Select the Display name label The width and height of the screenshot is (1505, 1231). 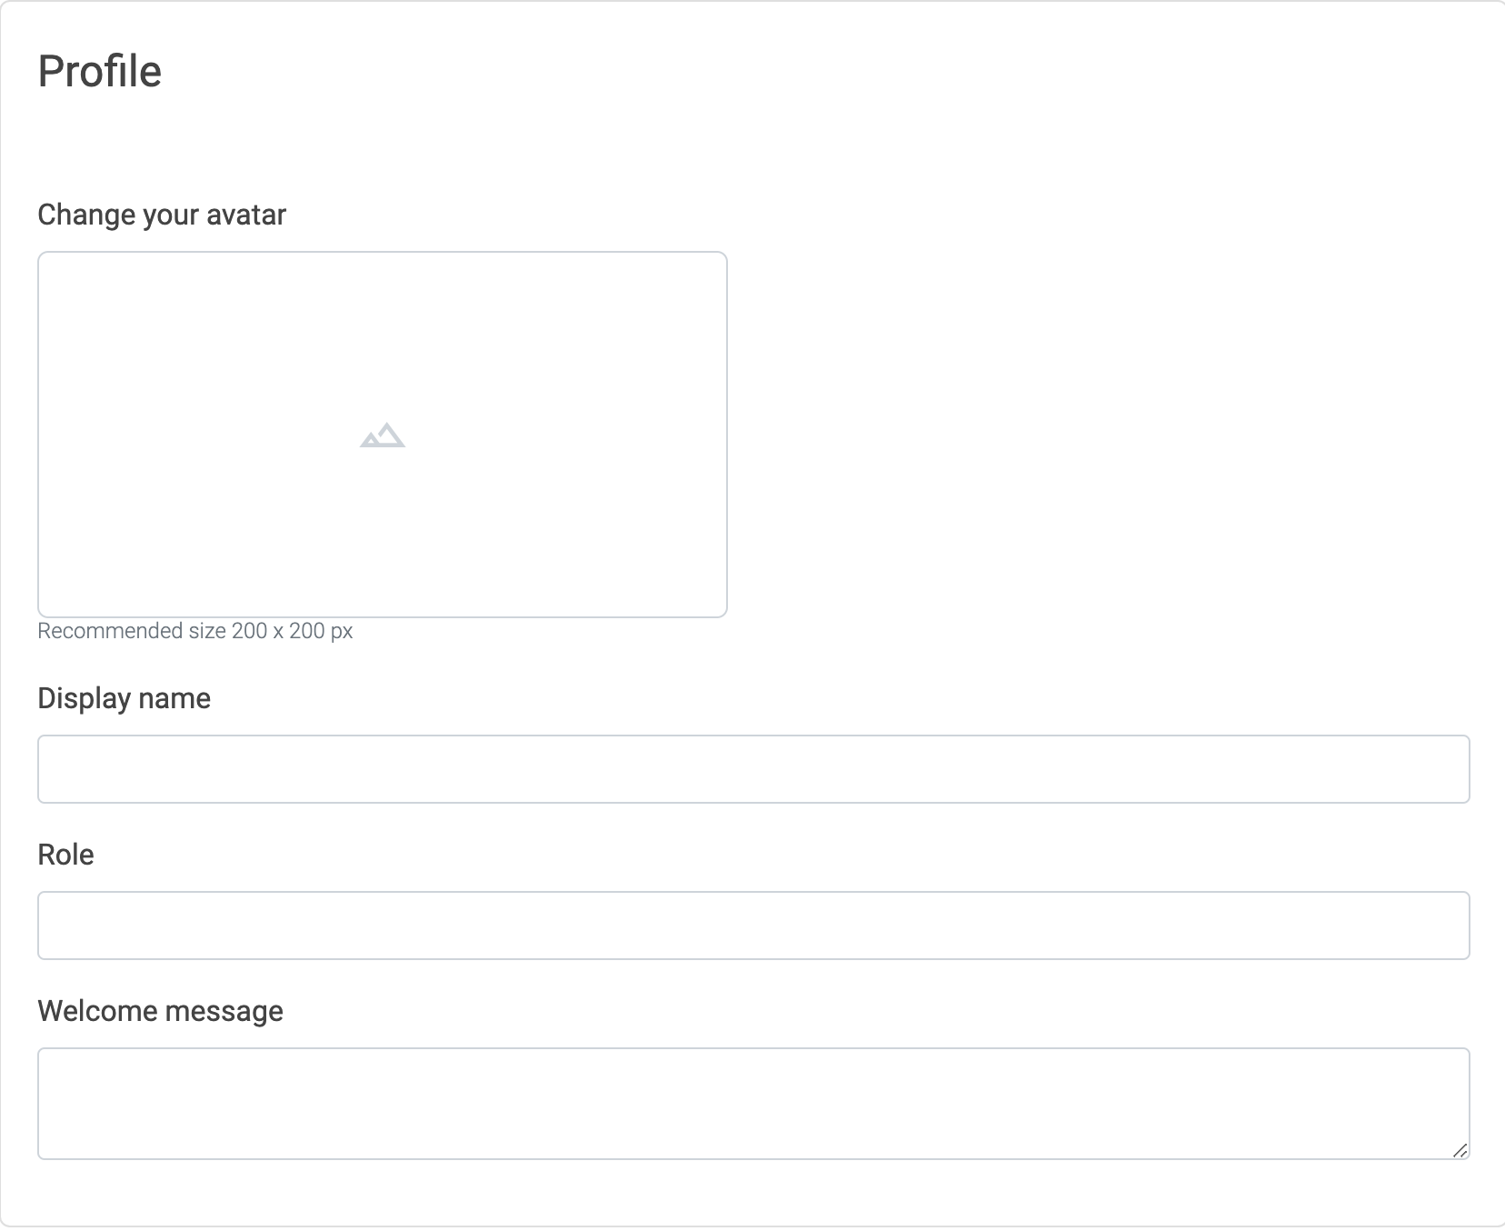tap(124, 698)
